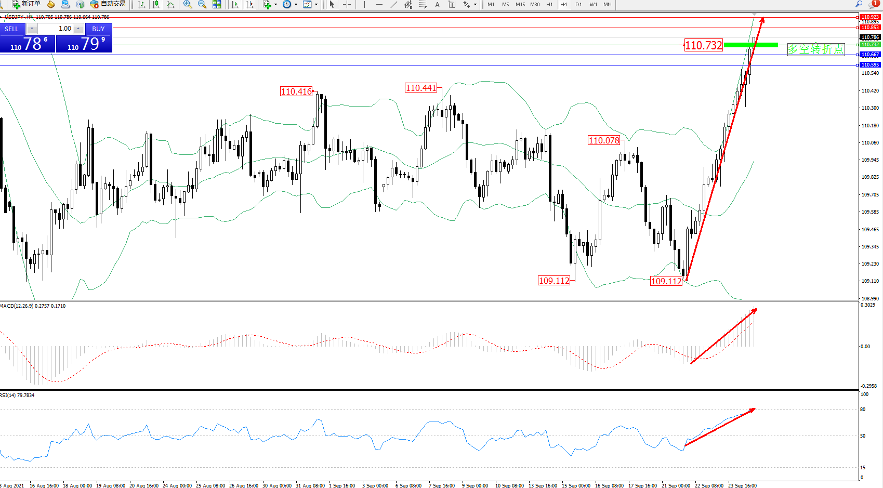Open the search magnifier at top right
Screen dimensions: 883x488
[x=859, y=4]
